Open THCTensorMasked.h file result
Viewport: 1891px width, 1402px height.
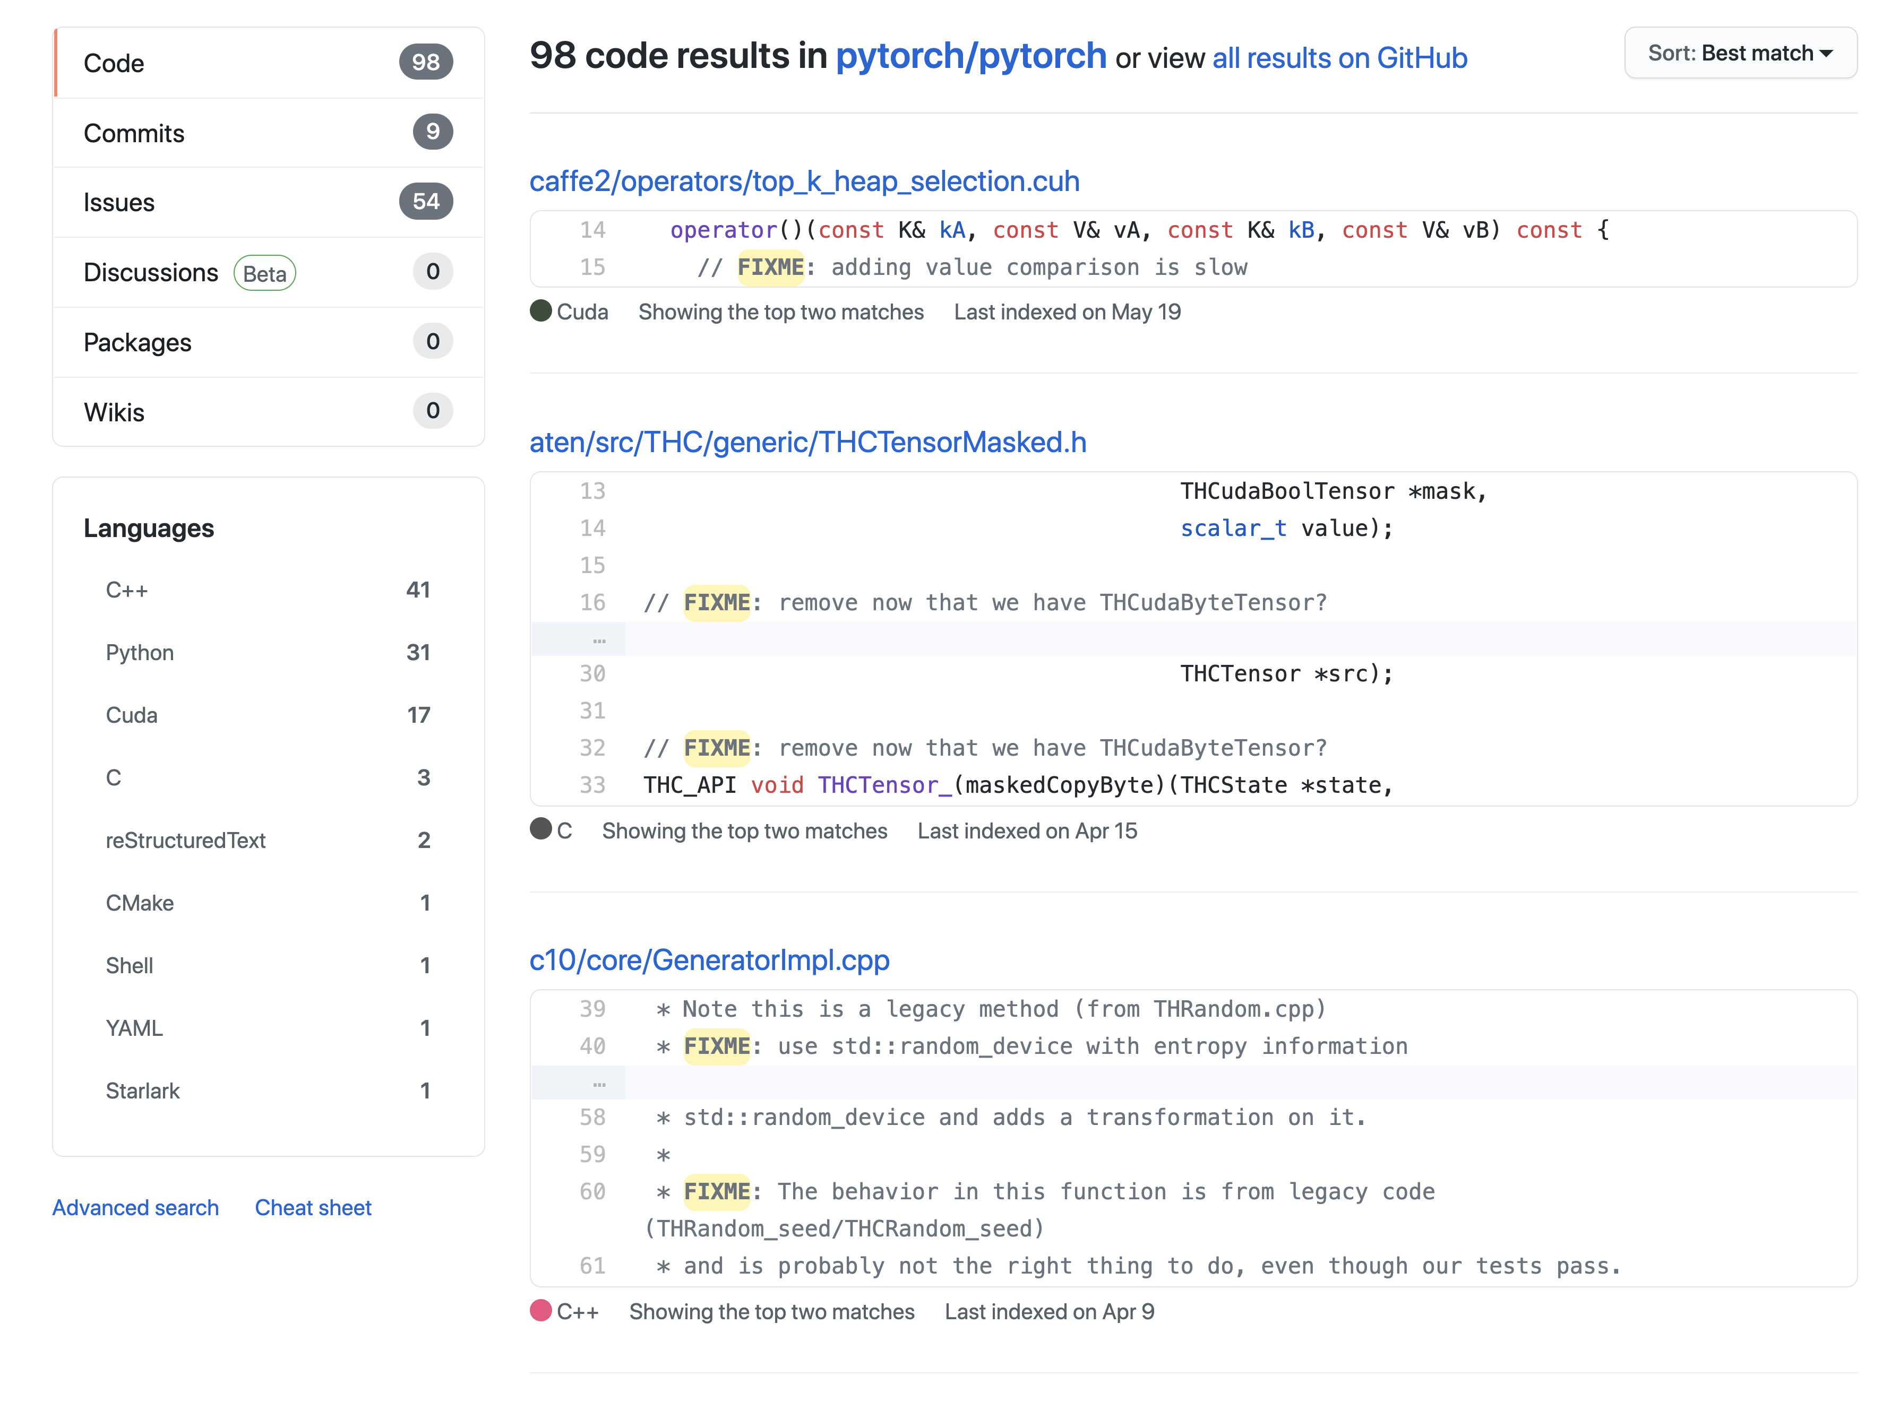807,442
